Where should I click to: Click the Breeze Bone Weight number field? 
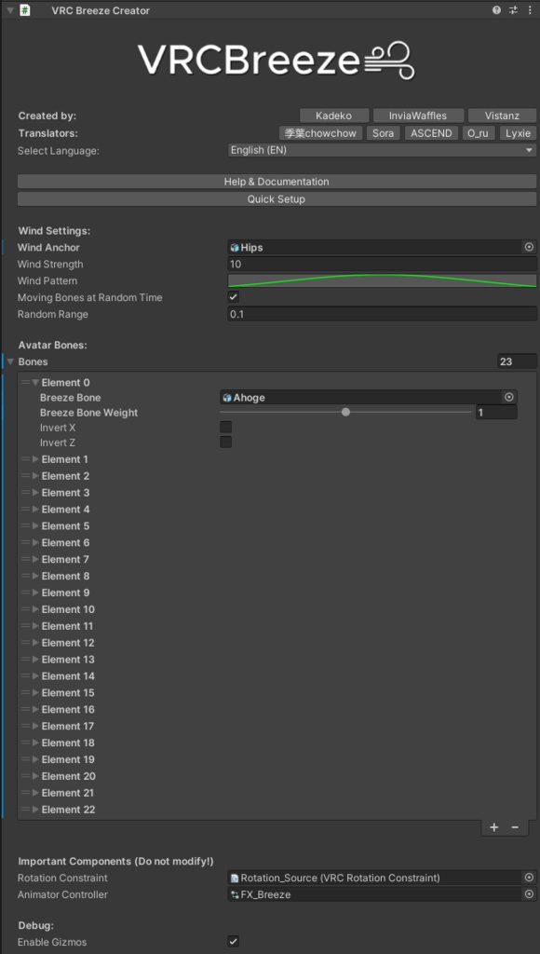click(496, 413)
